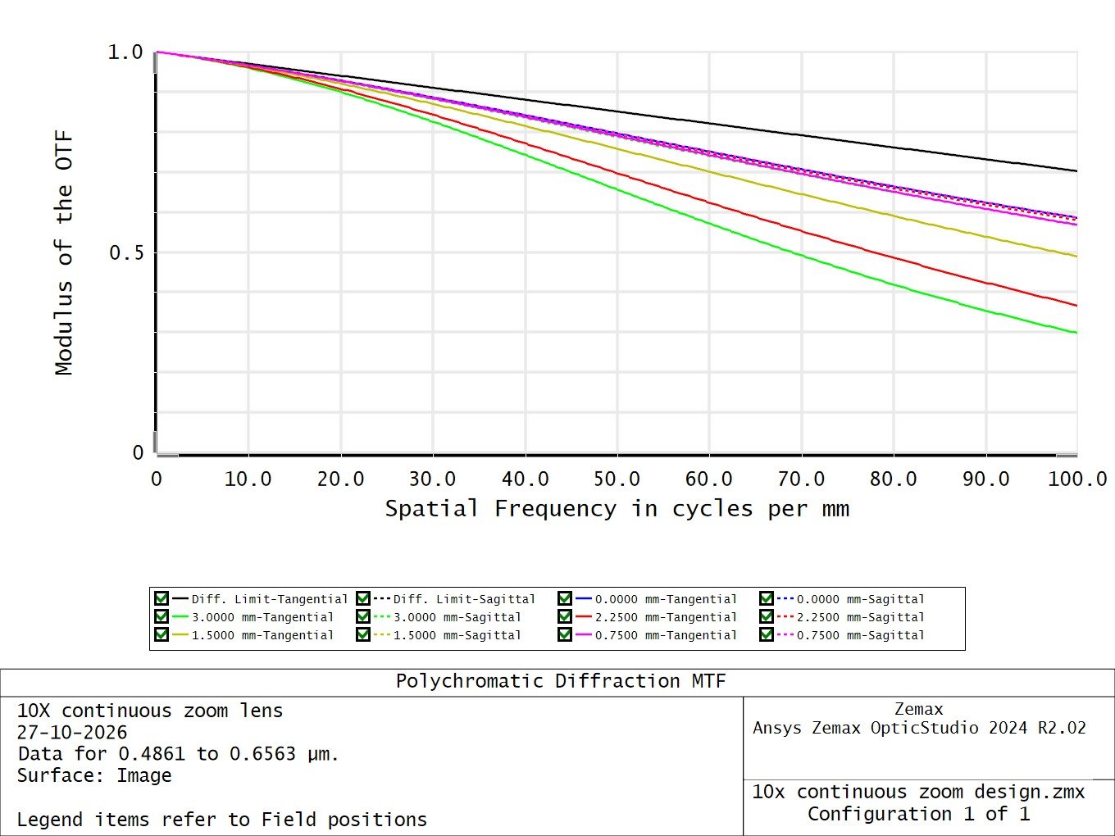Image resolution: width=1115 pixels, height=836 pixels.
Task: Click the magenta 0.7500 mm-Tangential line swatch
Action: click(x=584, y=635)
